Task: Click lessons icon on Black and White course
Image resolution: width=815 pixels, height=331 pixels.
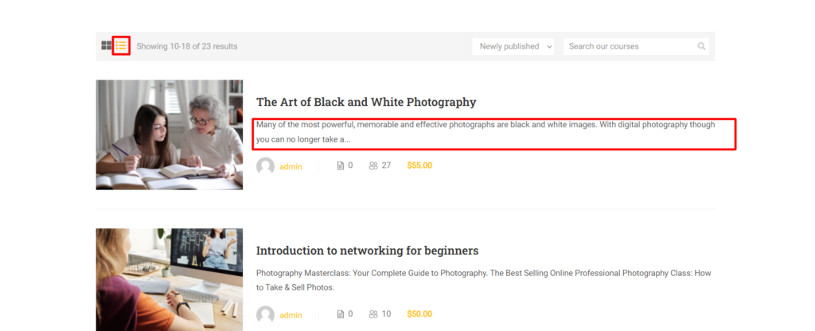Action: [341, 166]
